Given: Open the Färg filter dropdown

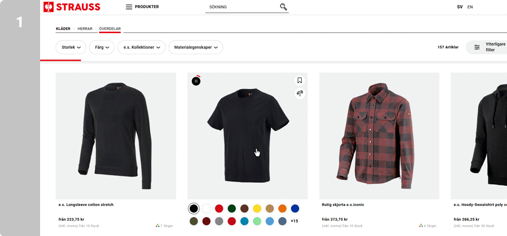Looking at the screenshot, I should [x=101, y=47].
